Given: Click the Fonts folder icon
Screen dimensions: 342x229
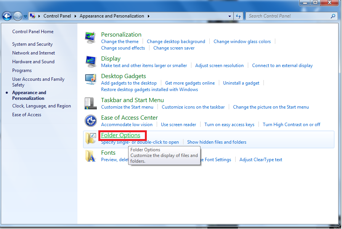Looking at the screenshot, I should coord(90,156).
